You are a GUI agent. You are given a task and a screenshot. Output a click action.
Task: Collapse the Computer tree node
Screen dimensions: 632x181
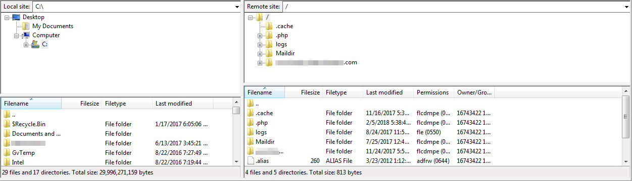pyautogui.click(x=17, y=36)
